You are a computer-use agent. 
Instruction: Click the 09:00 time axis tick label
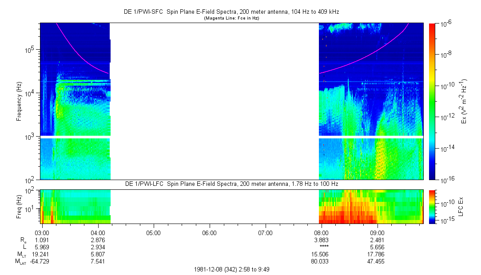(x=377, y=232)
